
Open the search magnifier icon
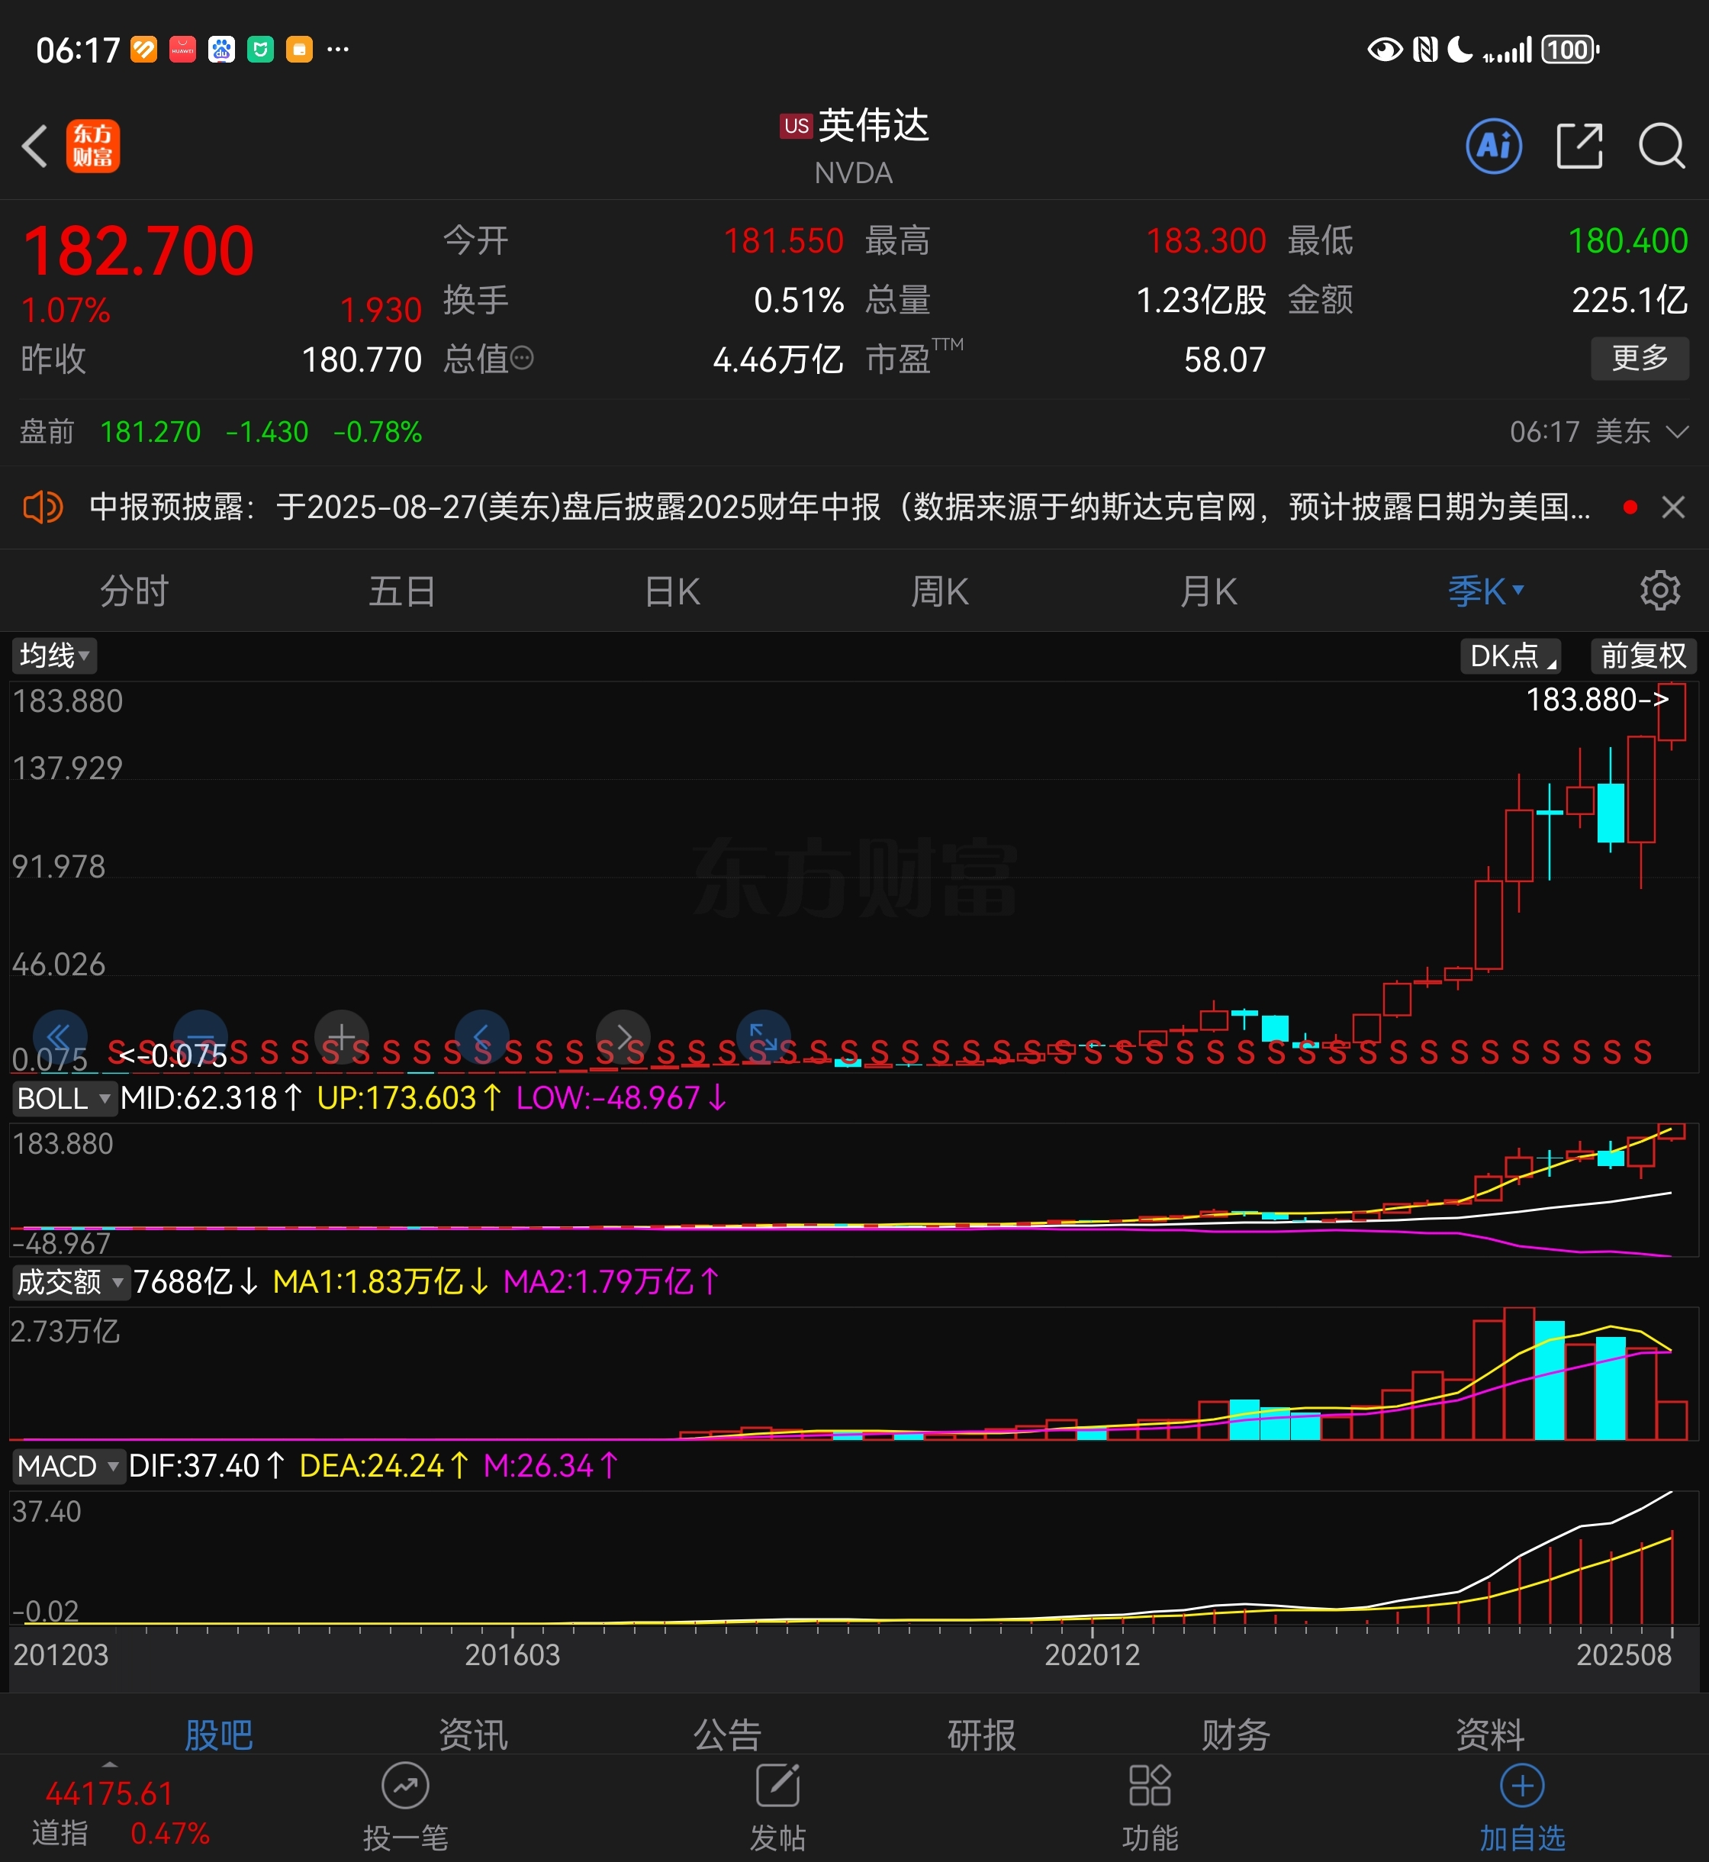[1662, 147]
